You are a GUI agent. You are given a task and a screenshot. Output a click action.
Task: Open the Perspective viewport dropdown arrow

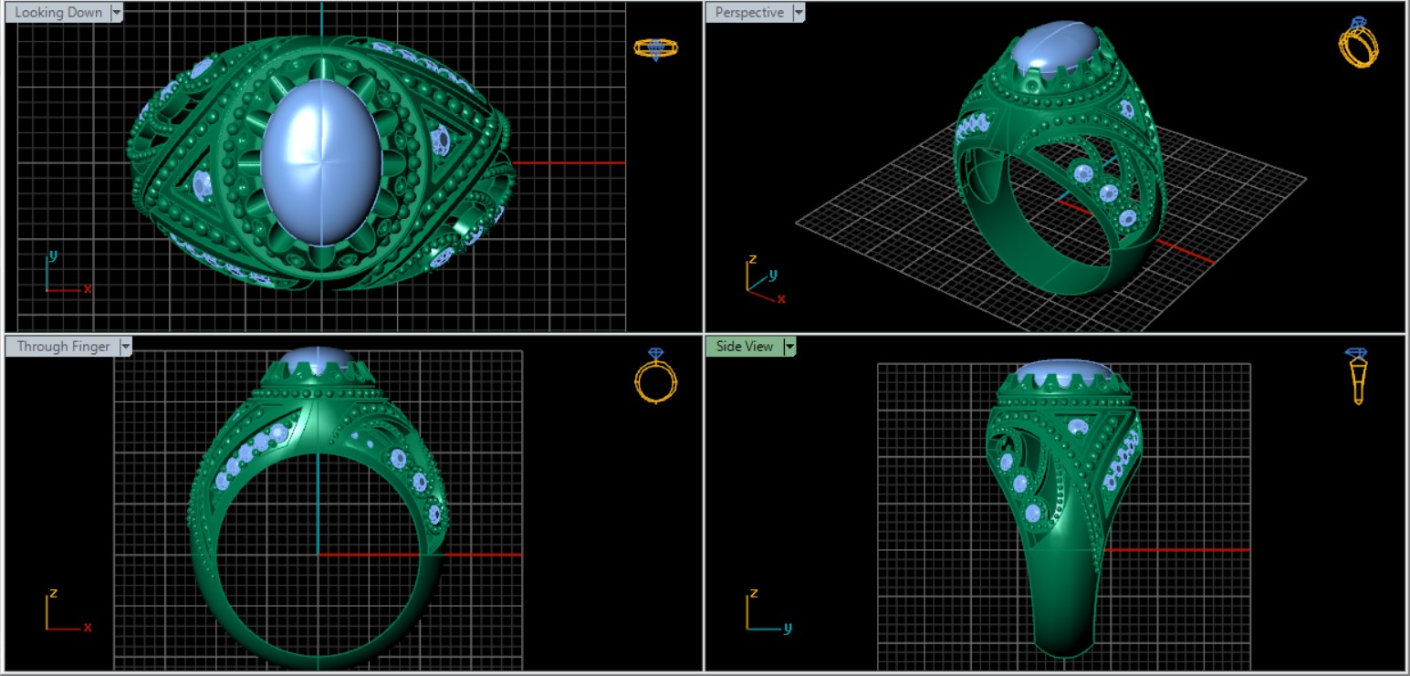(799, 13)
